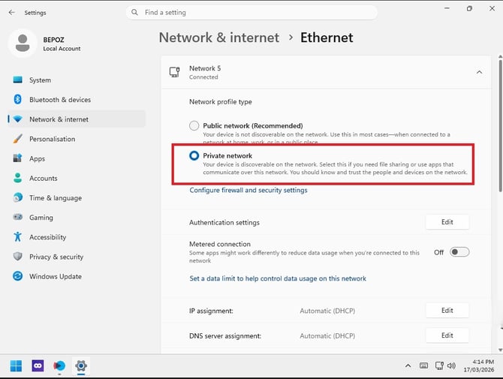Edit IP assignment settings

pos(447,311)
